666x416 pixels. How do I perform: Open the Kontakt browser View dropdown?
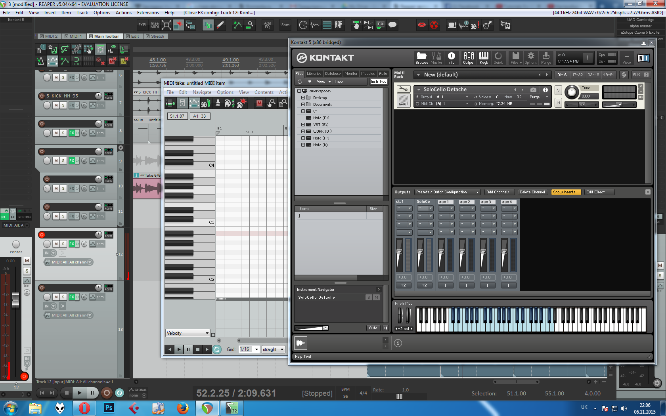coord(323,82)
